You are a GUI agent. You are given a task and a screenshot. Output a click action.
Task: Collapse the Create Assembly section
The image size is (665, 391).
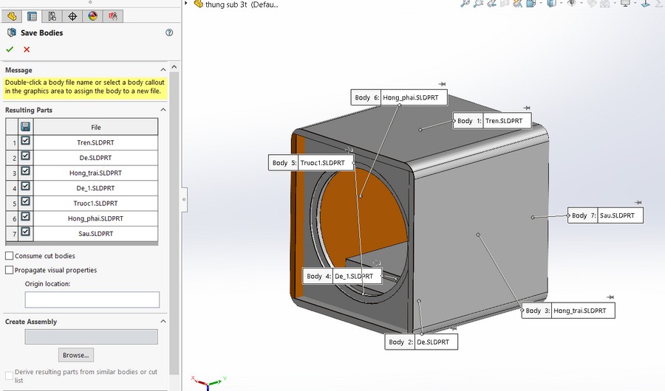coord(163,322)
